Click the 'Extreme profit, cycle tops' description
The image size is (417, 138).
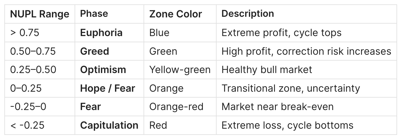click(x=281, y=33)
